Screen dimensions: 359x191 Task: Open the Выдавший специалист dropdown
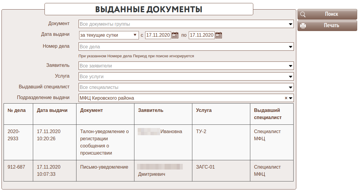[x=290, y=87]
